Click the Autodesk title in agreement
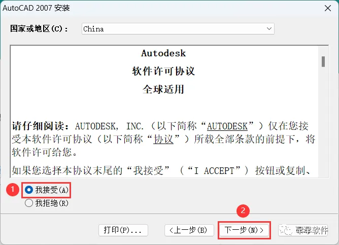This screenshot has height=245, width=339. click(x=163, y=53)
